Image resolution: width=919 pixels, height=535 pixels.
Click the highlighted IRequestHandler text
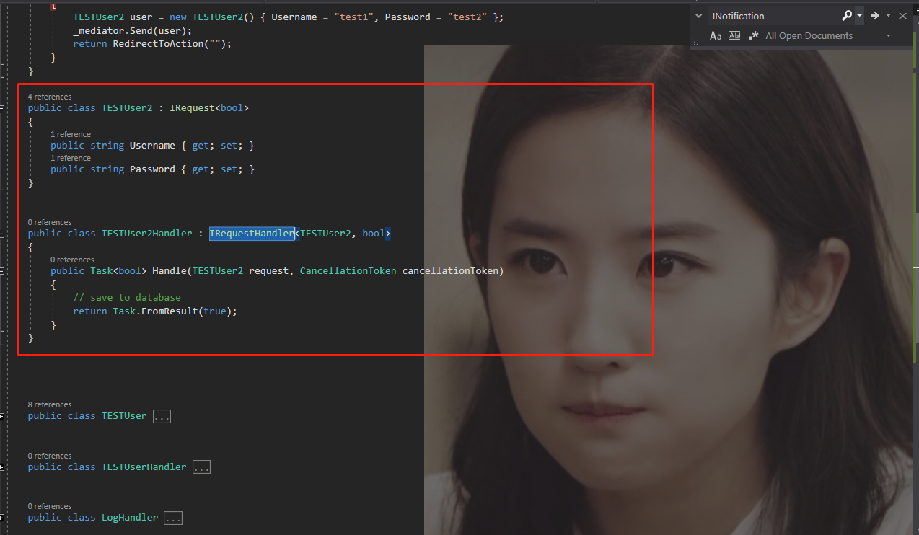(x=252, y=234)
